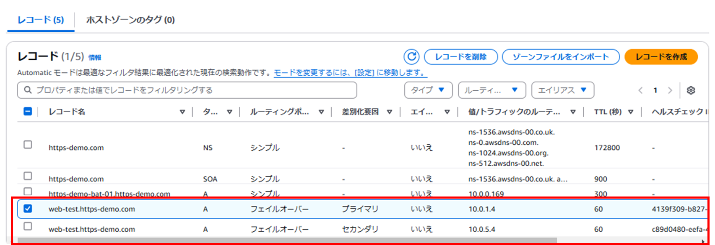
Task: Click the SOA type cell
Action: pyautogui.click(x=210, y=179)
